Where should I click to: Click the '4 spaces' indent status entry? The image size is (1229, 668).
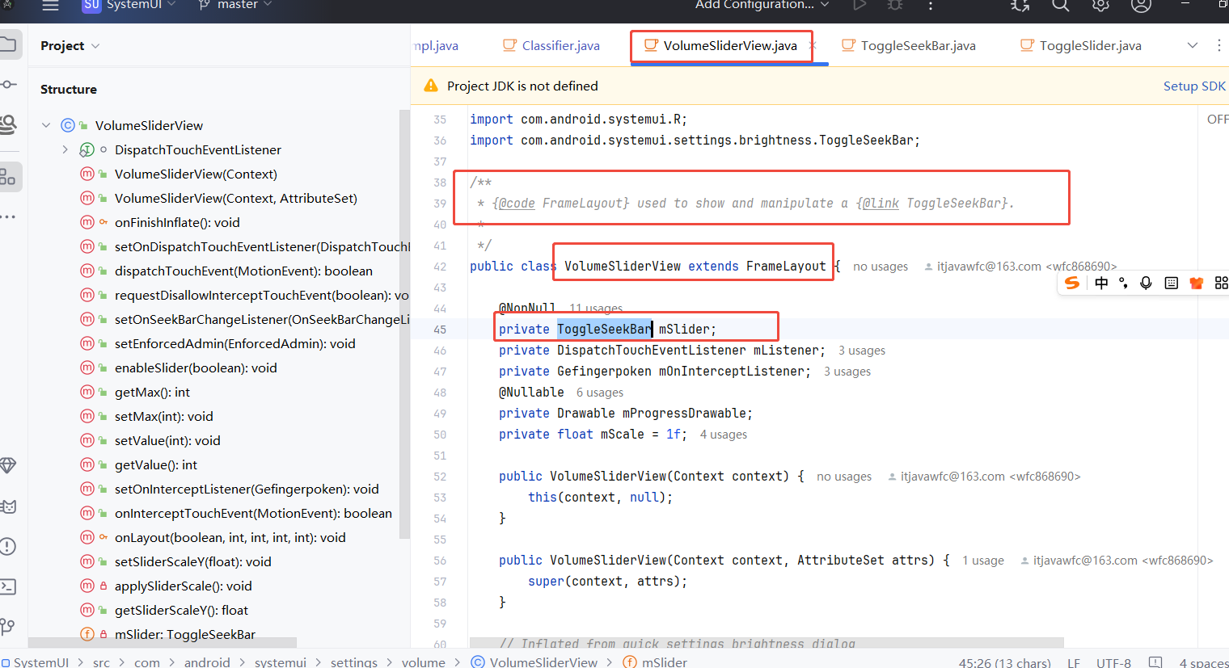(1204, 662)
